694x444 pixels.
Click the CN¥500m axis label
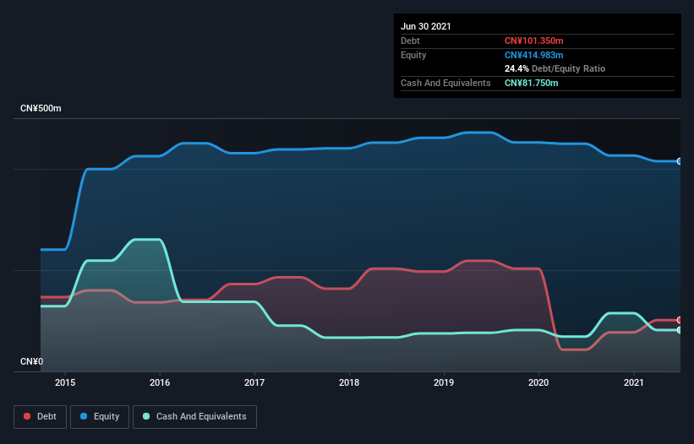[x=41, y=108]
